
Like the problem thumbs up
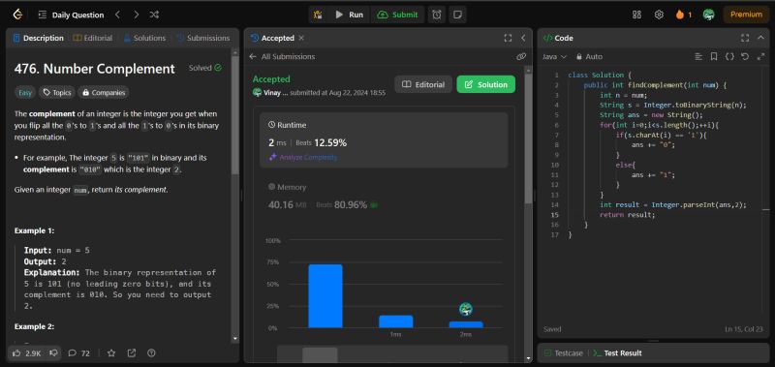tap(28, 353)
